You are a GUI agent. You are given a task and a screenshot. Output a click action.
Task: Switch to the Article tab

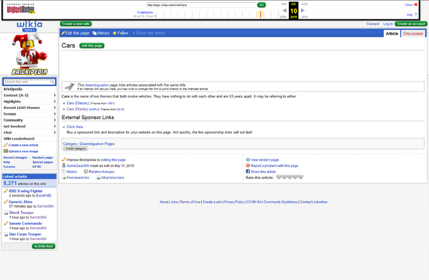391,33
